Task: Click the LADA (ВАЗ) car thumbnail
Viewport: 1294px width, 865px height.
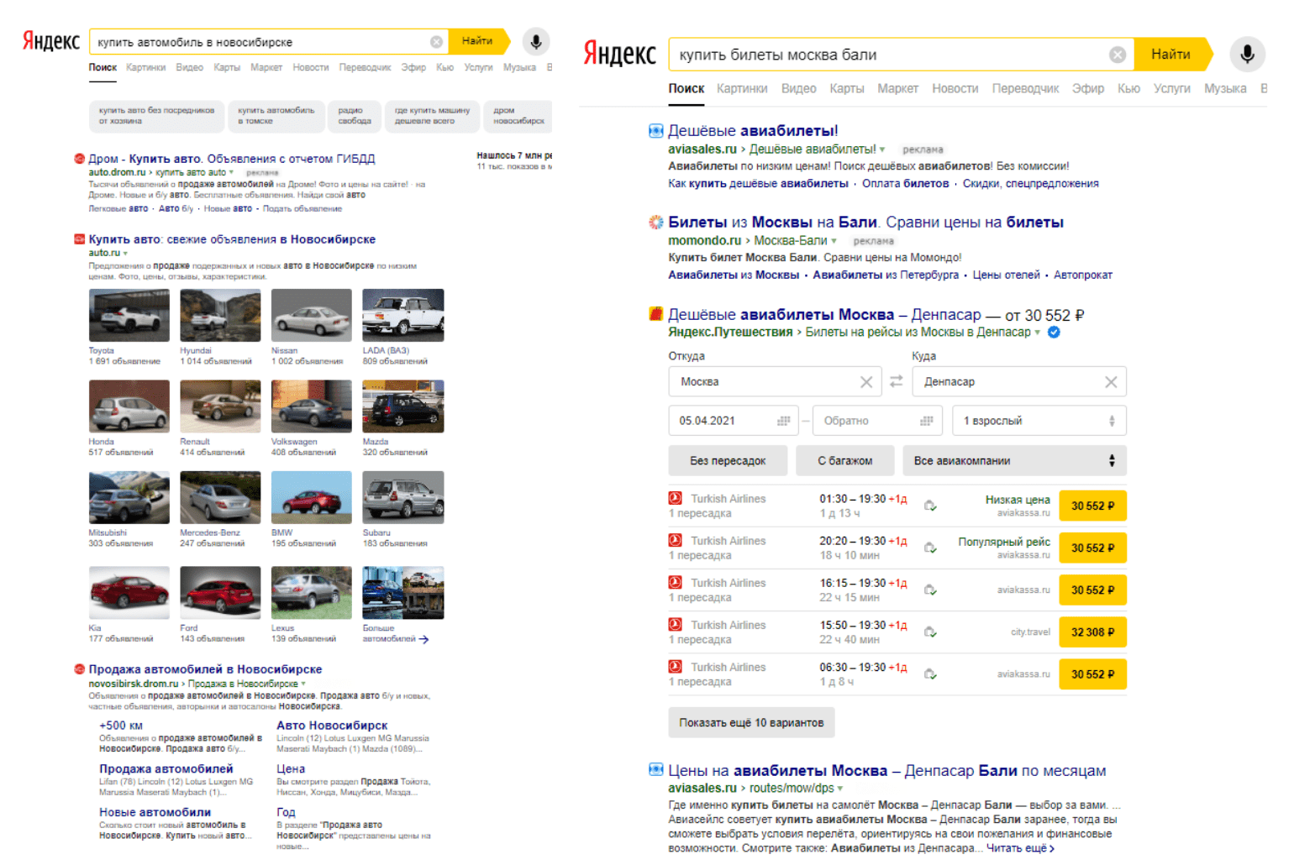Action: click(403, 315)
